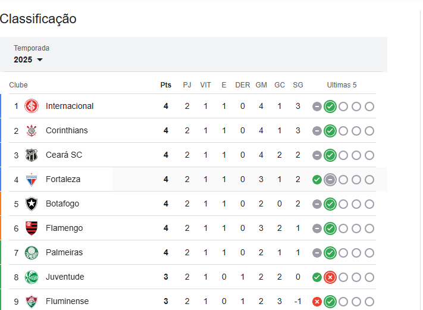Click the Ceará SC club crest
Image resolution: width=423 pixels, height=310 pixels.
coord(32,155)
